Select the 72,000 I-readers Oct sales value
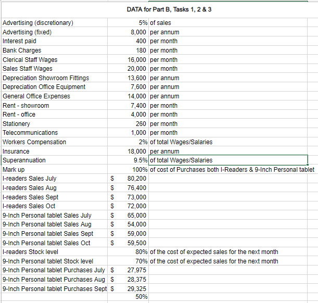The width and height of the screenshot is (318, 303). [128, 206]
